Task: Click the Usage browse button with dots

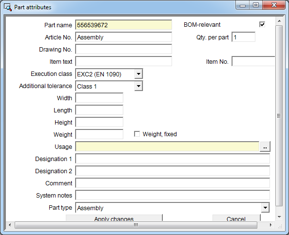Action: tap(265, 146)
